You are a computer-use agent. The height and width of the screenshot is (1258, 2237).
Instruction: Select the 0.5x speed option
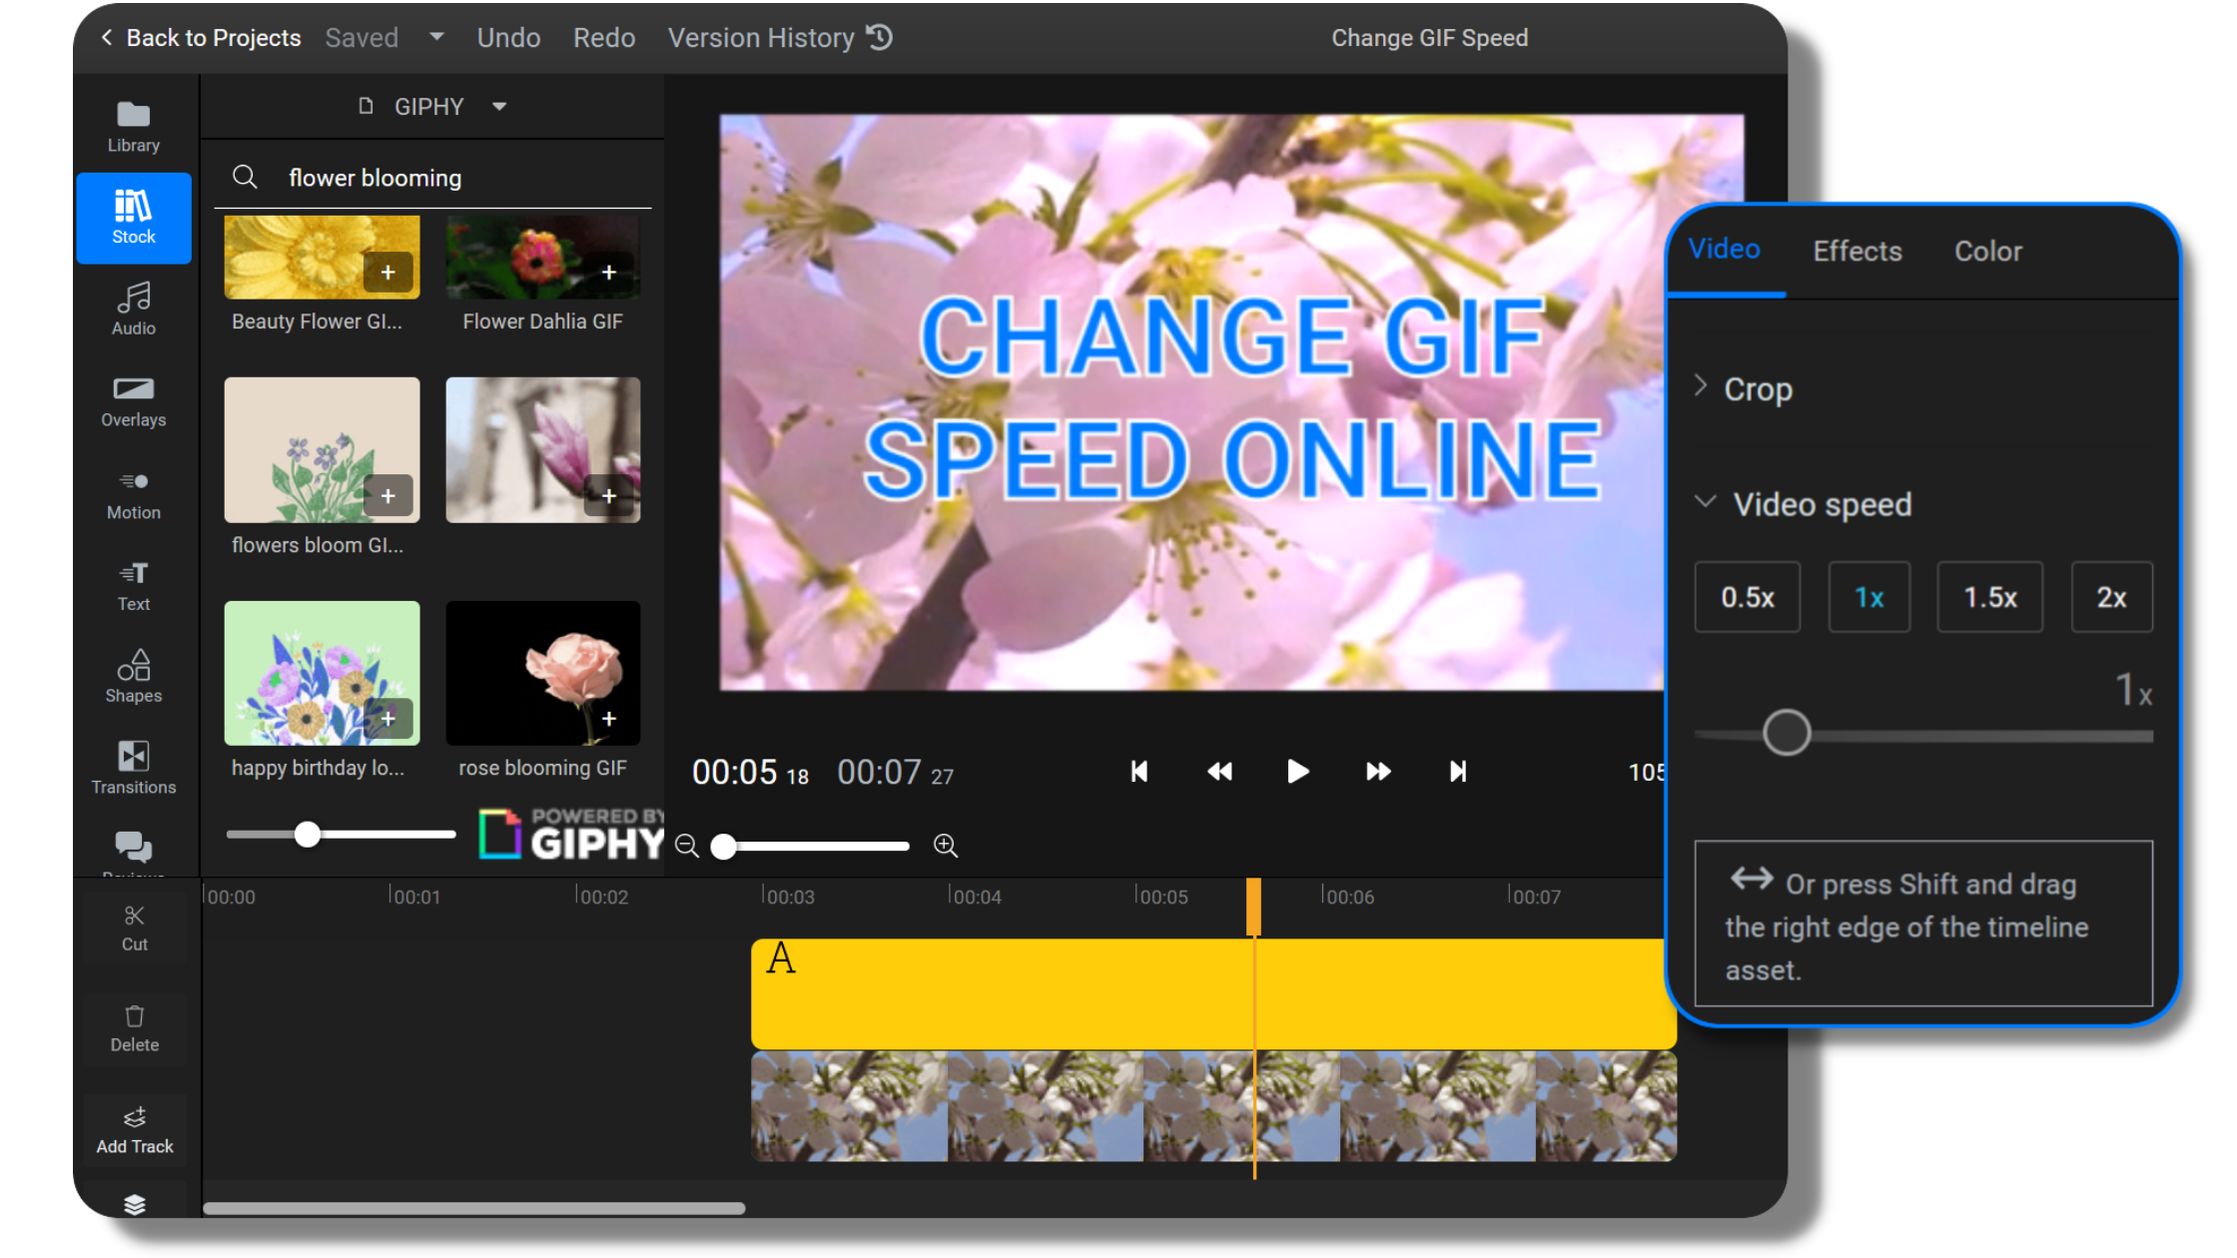click(x=1748, y=596)
